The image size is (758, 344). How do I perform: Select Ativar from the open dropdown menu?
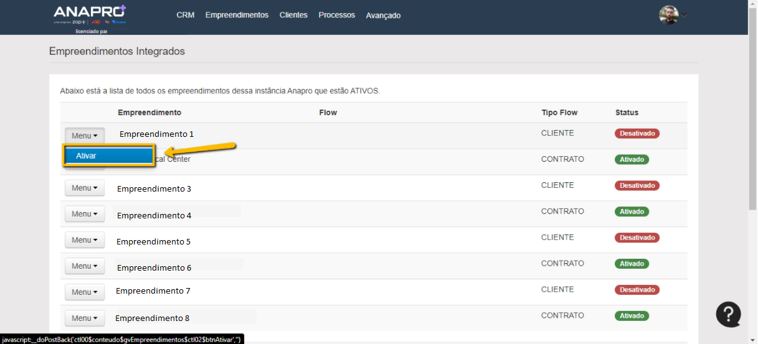point(108,156)
